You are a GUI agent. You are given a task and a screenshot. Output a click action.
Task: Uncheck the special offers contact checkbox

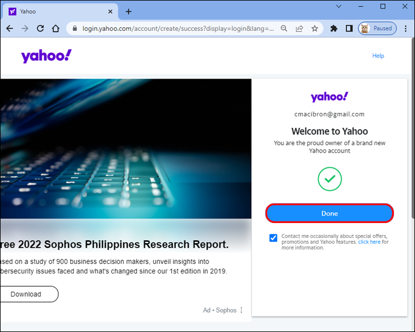click(273, 238)
